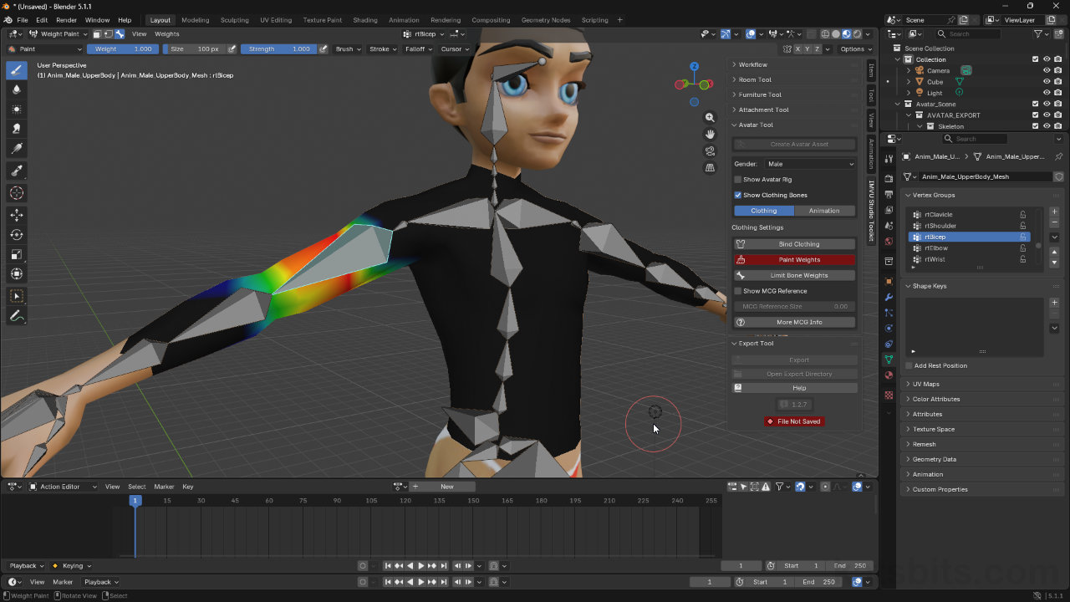Screen dimensions: 1070x602
Task: Switch to the Sculpting workspace tab
Action: (x=234, y=20)
